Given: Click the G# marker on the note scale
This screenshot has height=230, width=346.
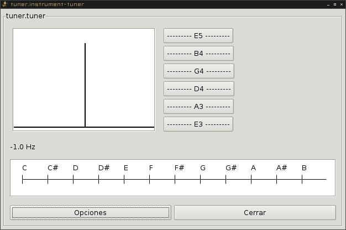Looking at the screenshot, I should [x=226, y=179].
